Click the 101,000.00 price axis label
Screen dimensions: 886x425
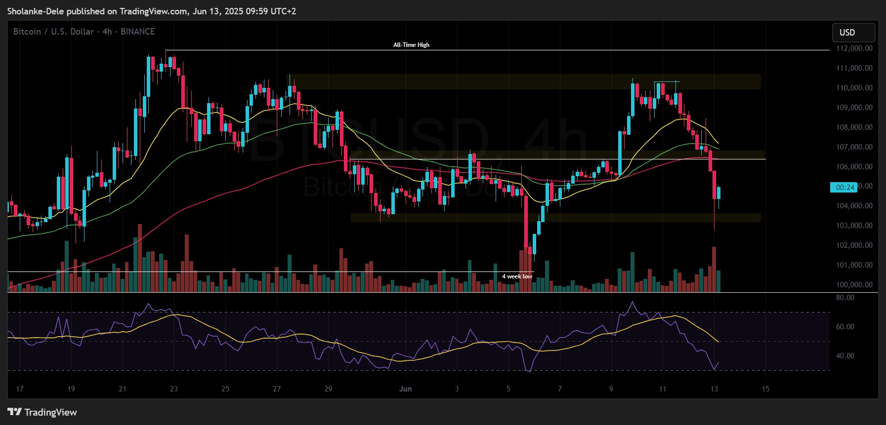[x=854, y=265]
